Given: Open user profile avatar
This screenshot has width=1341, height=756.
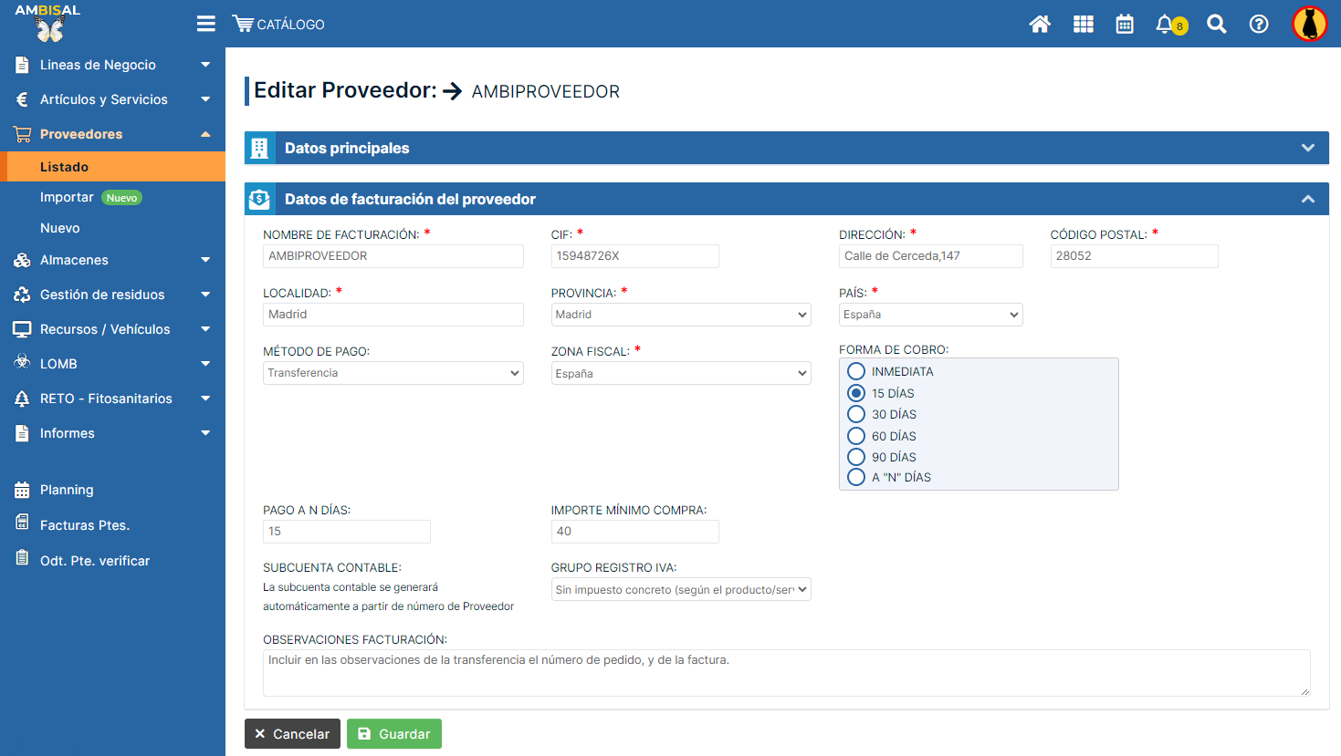Looking at the screenshot, I should pos(1309,25).
